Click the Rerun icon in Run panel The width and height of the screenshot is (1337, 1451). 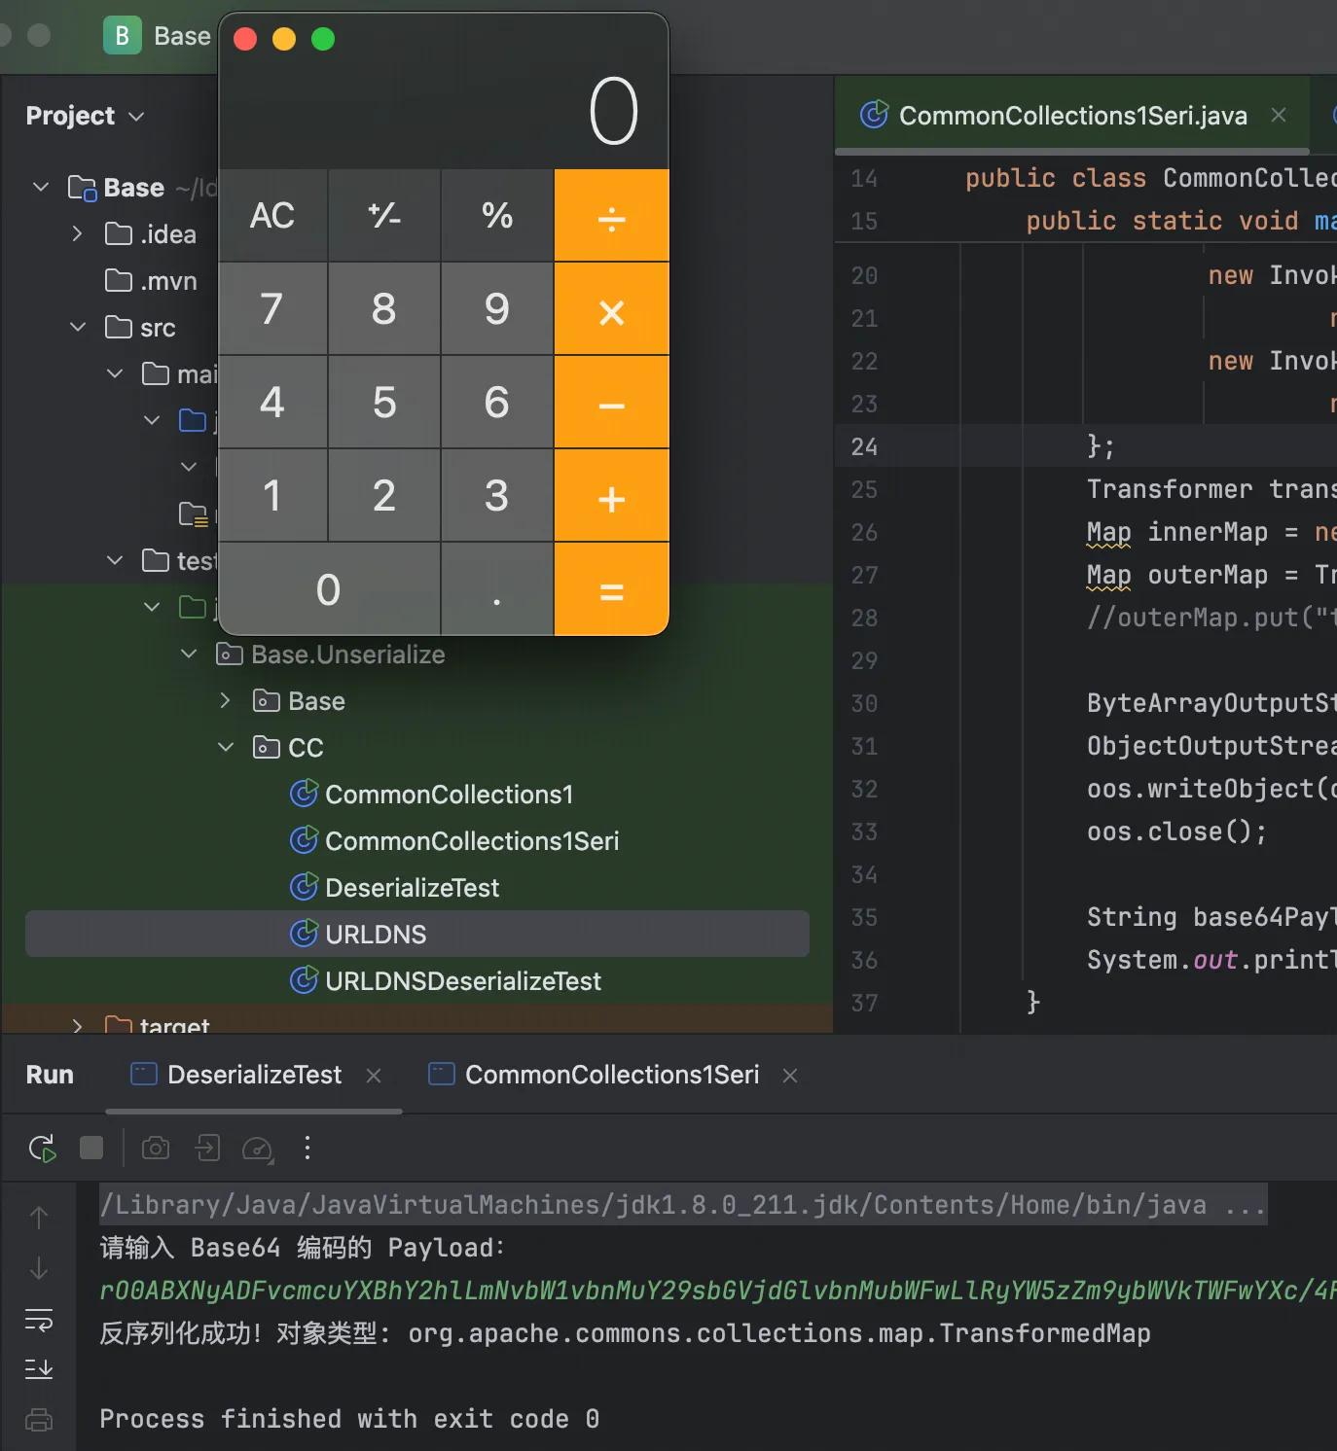42,1149
